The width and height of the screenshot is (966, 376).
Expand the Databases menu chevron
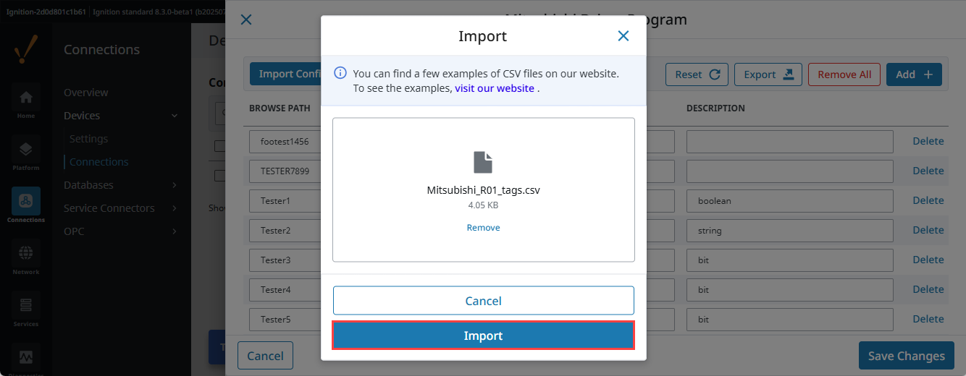[175, 185]
